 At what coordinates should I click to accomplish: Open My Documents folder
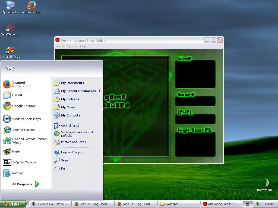pyautogui.click(x=77, y=83)
